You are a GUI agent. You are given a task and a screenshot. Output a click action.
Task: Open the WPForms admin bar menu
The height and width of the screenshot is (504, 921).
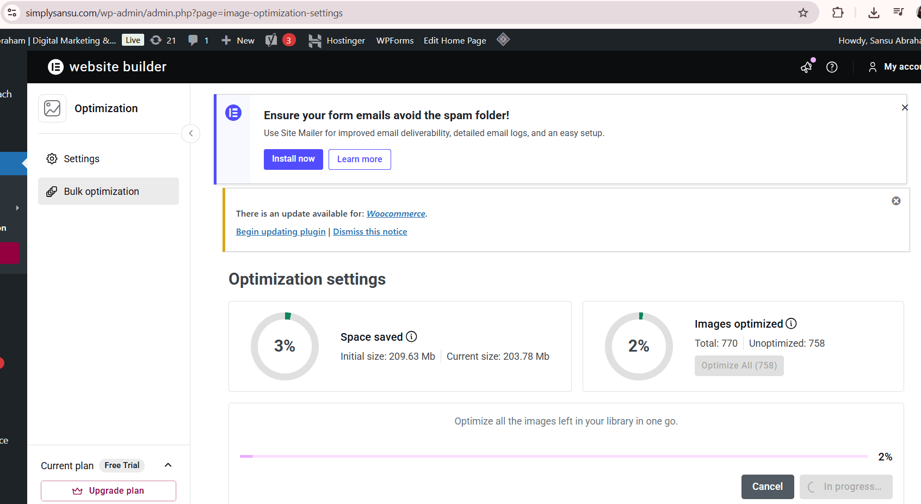395,40
